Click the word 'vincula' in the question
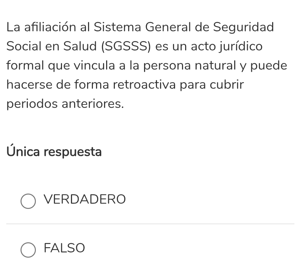 [x=95, y=65]
